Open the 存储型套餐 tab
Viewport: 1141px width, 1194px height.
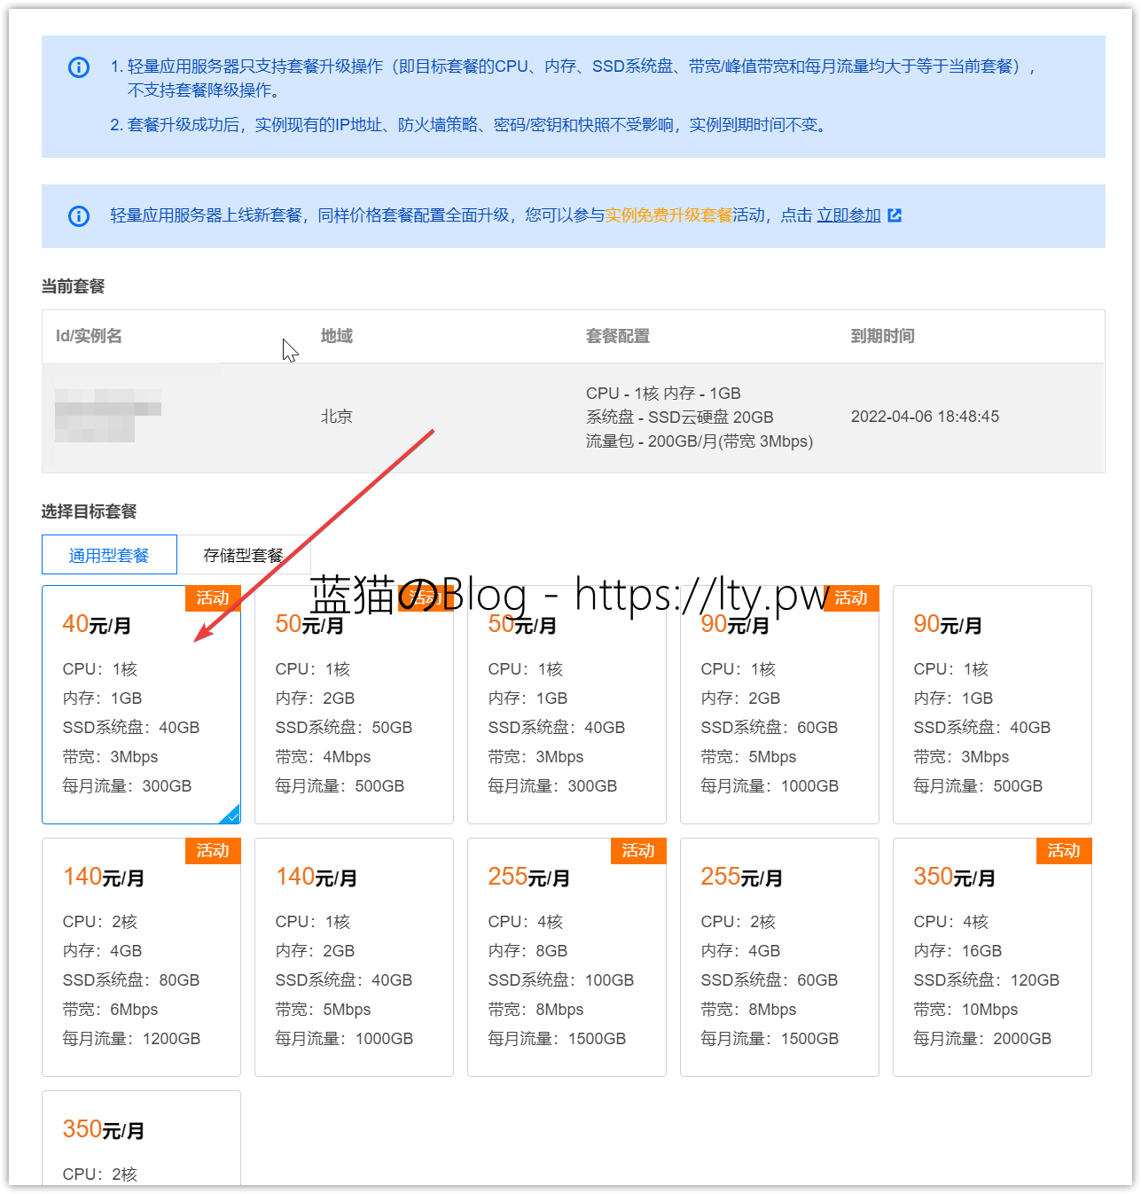pyautogui.click(x=243, y=556)
